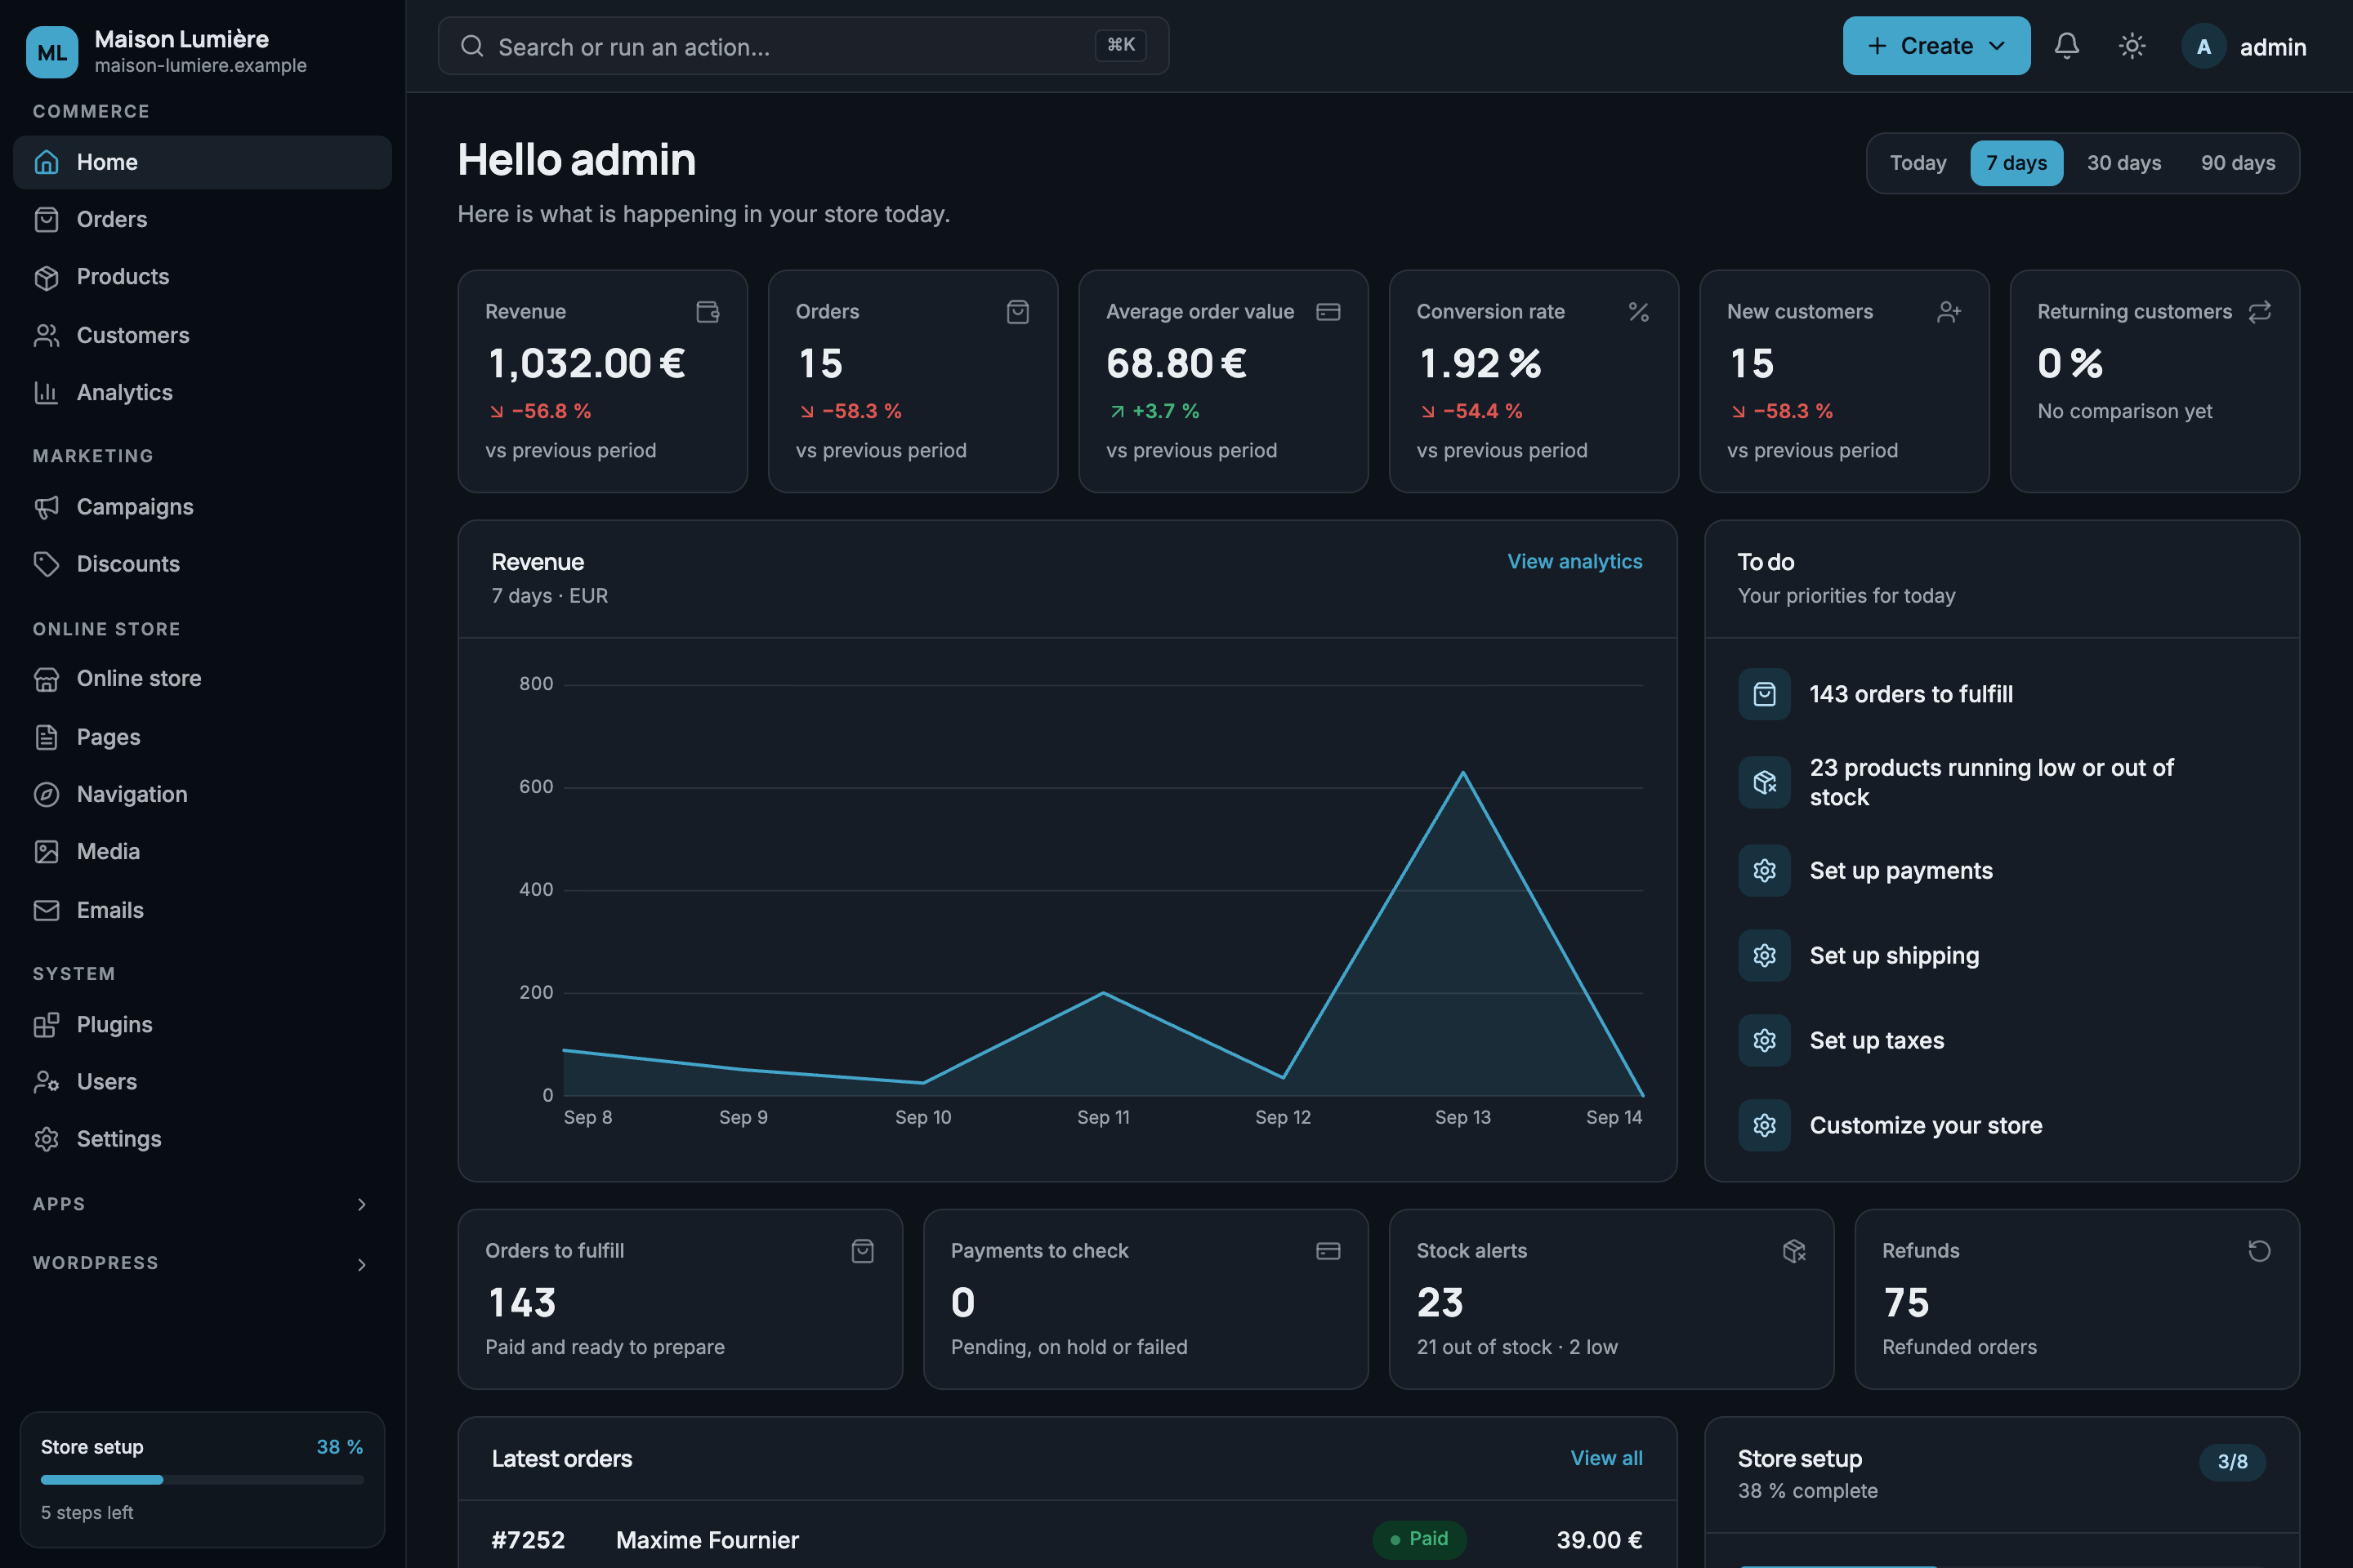Click the 3/8 store setup badge
2353x1568 pixels.
tap(2232, 1461)
